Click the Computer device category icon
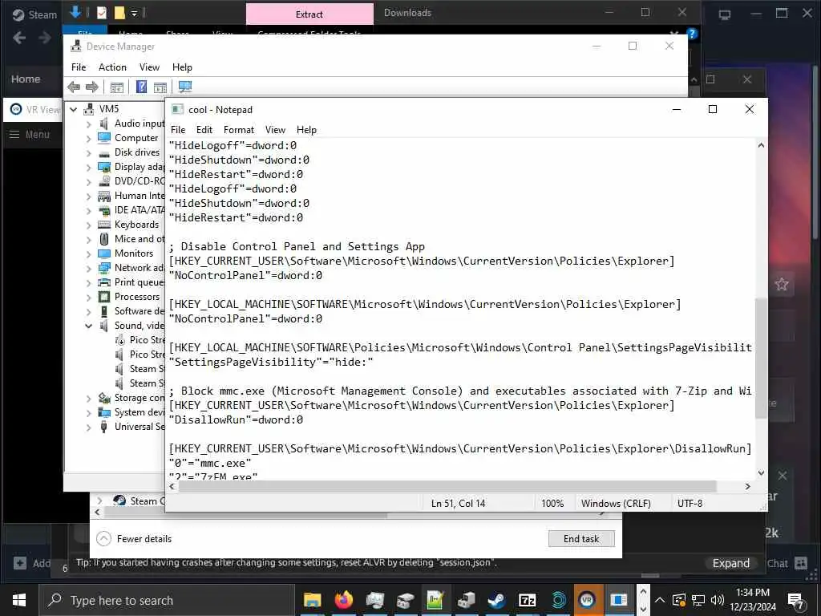 point(104,138)
